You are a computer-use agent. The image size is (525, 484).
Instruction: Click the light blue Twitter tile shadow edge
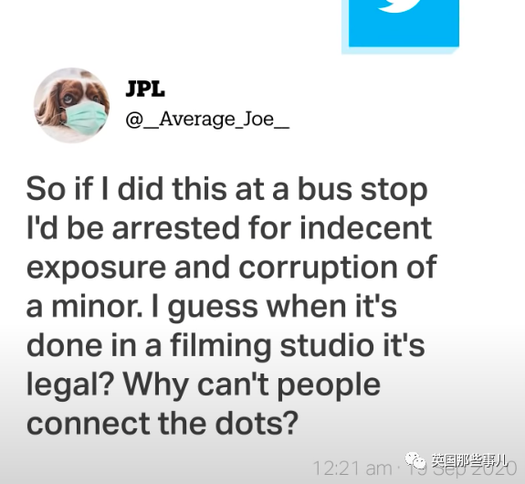(x=401, y=50)
